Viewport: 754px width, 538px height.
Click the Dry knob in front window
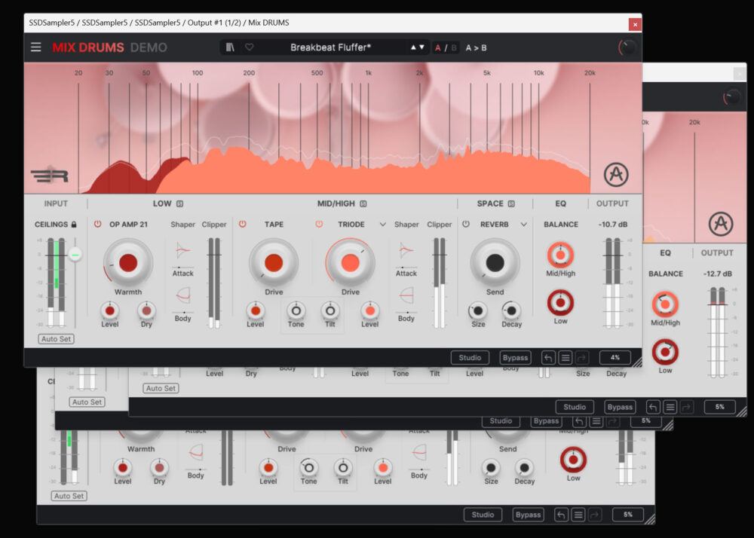tap(147, 310)
